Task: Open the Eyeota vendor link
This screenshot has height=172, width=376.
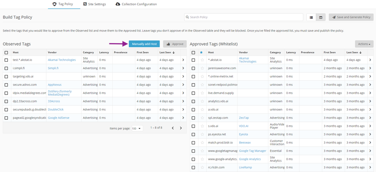Action: (x=244, y=134)
